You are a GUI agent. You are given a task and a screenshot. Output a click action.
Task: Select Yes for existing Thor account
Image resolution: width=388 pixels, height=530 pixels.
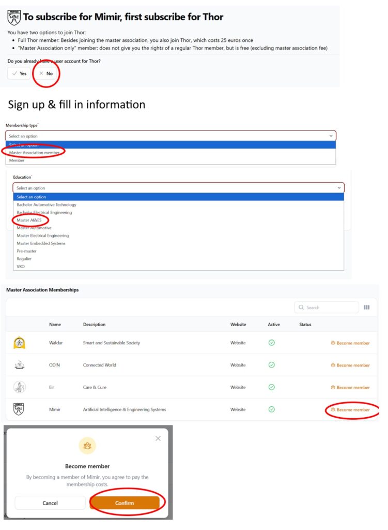pos(20,73)
